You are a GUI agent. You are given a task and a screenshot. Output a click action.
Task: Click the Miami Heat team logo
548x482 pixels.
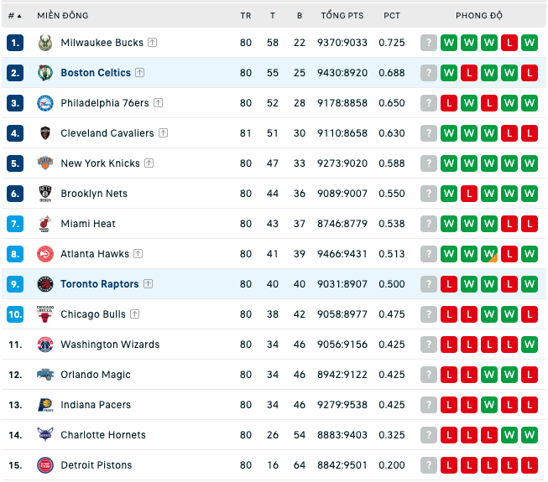45,224
